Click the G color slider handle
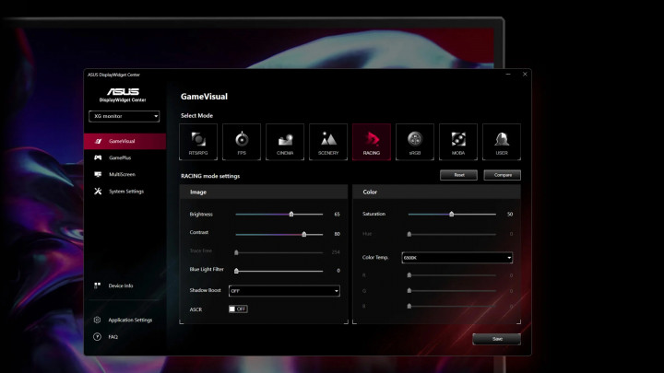This screenshot has height=373, width=664. (x=409, y=290)
